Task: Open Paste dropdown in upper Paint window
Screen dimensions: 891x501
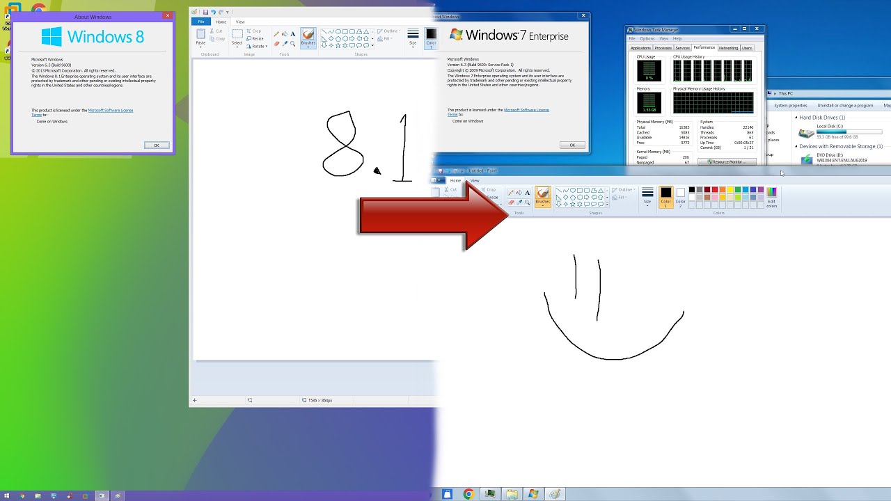Action: click(200, 44)
